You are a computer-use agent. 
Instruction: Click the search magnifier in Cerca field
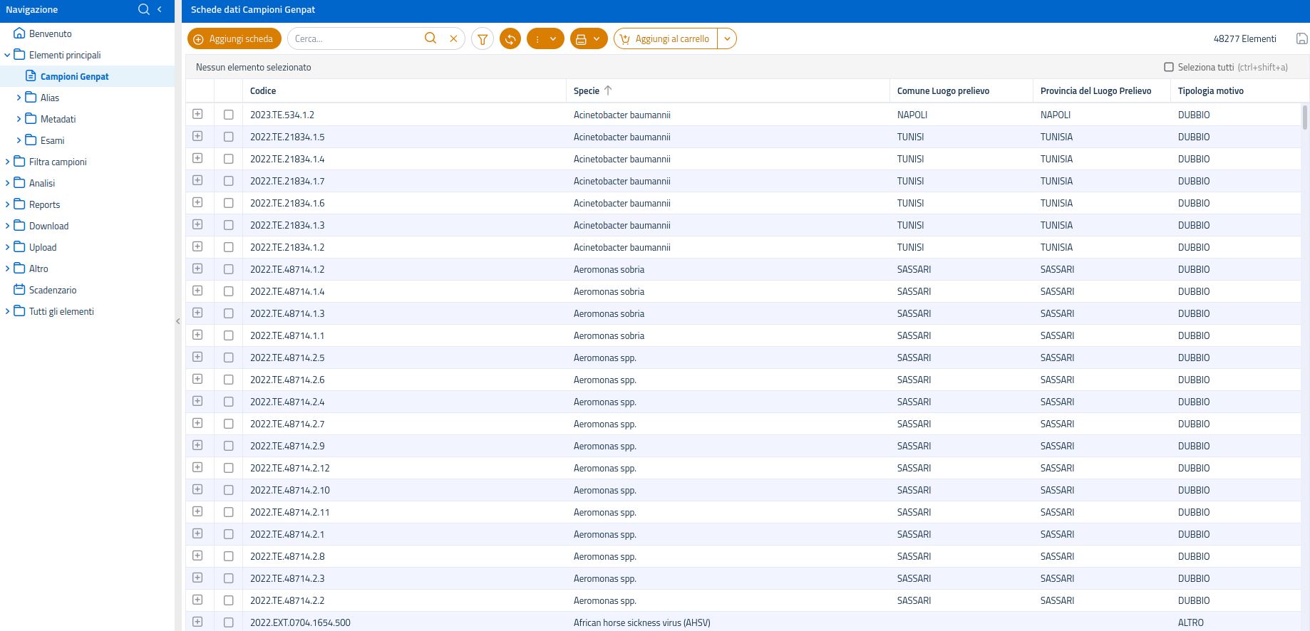coord(430,38)
